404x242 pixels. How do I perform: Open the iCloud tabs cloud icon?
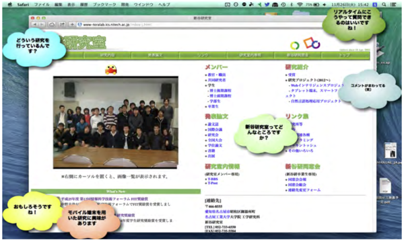coord(52,24)
